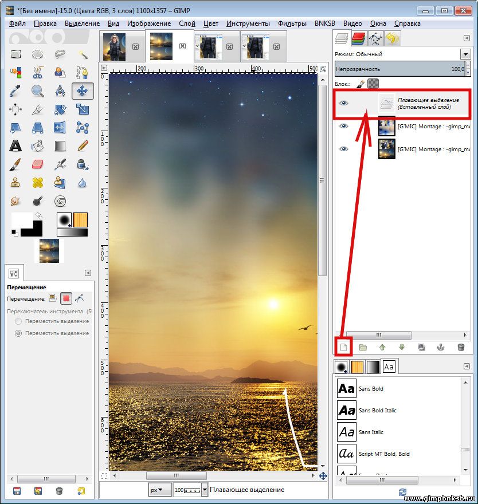
Task: Select the Fuzzy Select magic wand tool
Action: (83, 54)
